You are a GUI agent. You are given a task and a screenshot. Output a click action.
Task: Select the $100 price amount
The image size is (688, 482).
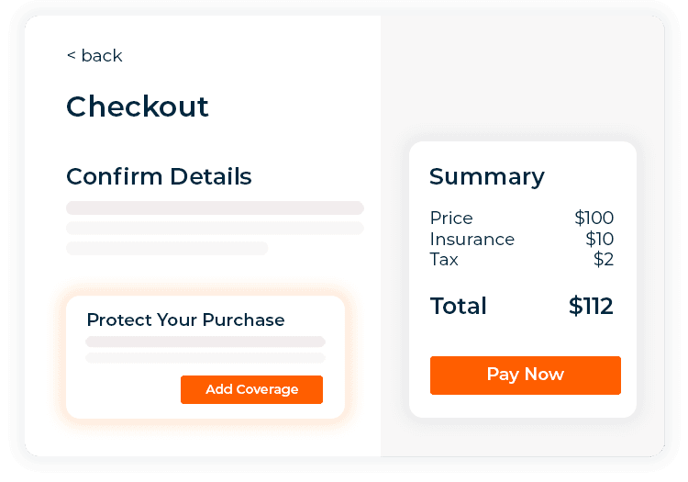[x=594, y=218]
